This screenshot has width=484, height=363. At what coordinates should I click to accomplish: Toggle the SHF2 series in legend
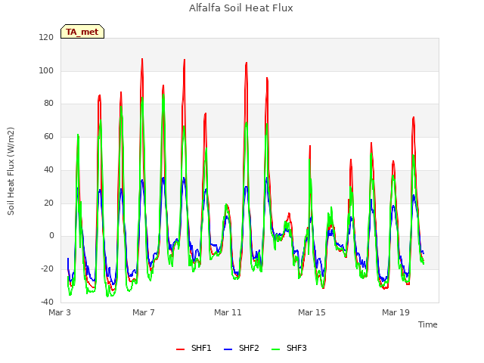click(241, 348)
